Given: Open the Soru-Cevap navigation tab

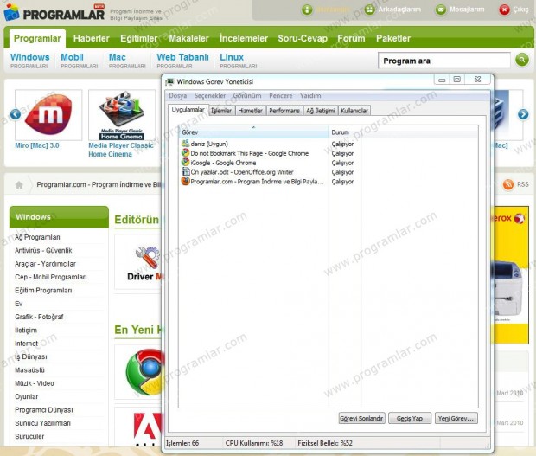Looking at the screenshot, I should 303,38.
